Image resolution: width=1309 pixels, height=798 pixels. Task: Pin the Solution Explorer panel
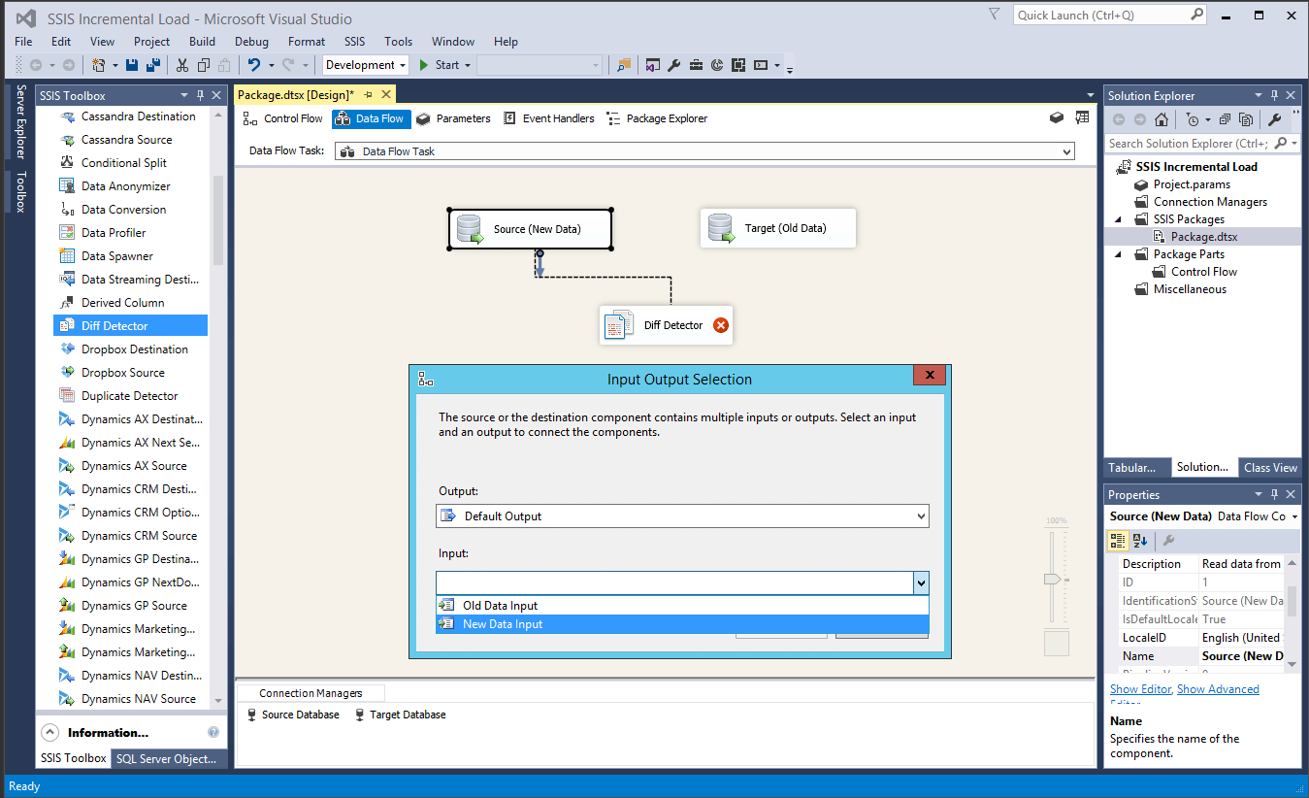[x=1274, y=95]
